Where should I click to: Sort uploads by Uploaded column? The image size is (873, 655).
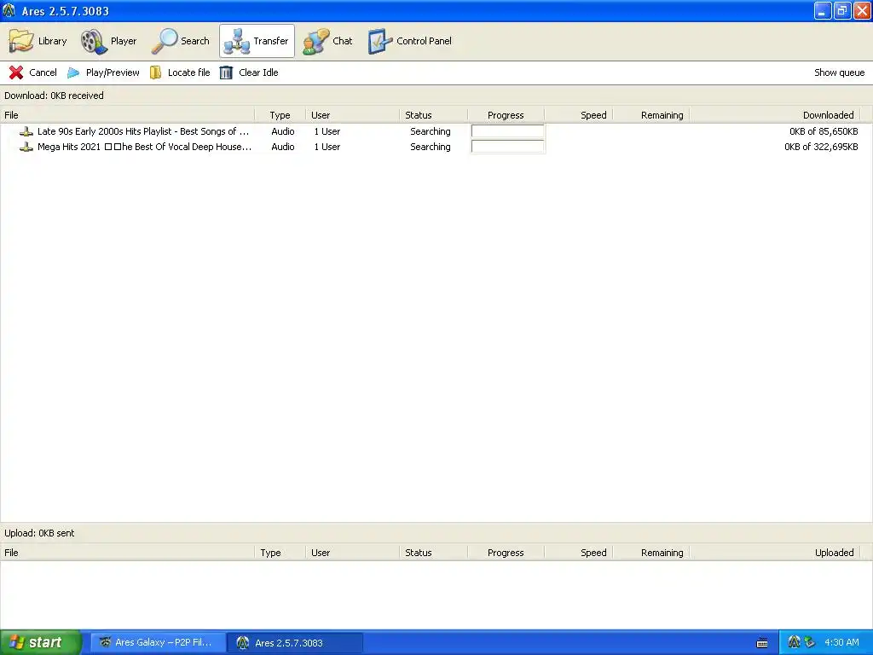point(775,553)
